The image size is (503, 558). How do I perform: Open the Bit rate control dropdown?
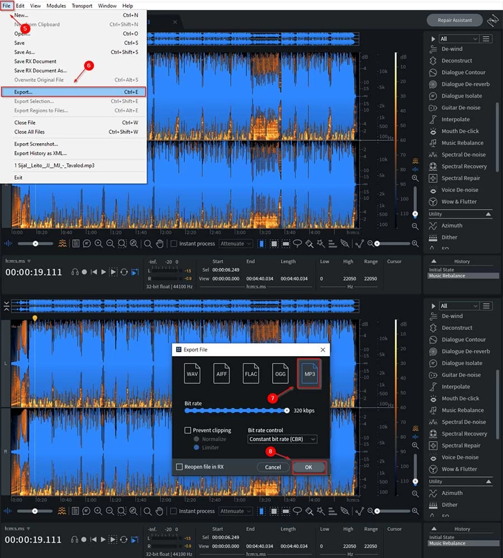(x=282, y=439)
